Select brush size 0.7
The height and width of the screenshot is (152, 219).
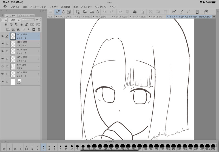coord(4,147)
